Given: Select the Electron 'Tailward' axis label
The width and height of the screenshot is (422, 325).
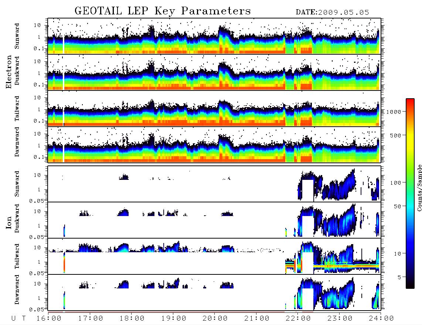Looking at the screenshot, I should click(17, 109).
